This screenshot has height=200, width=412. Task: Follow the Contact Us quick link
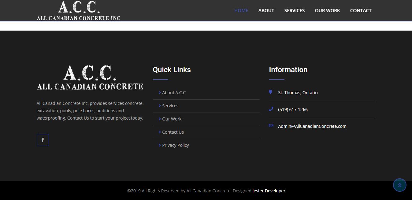click(173, 132)
